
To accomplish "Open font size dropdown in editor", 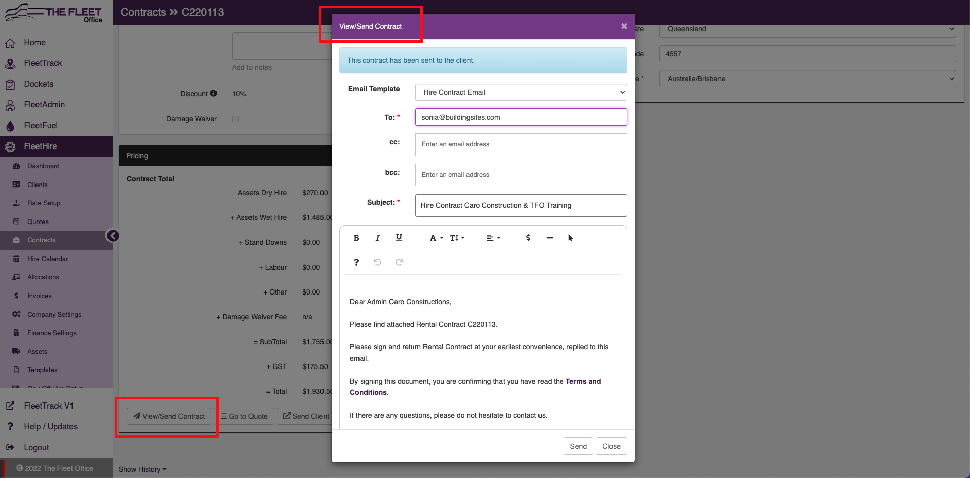I will (457, 238).
